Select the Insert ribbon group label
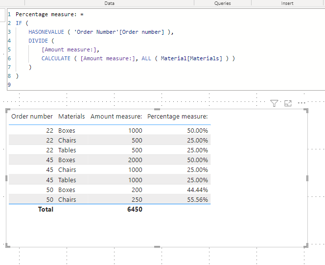This screenshot has width=325, height=265. [x=287, y=3]
